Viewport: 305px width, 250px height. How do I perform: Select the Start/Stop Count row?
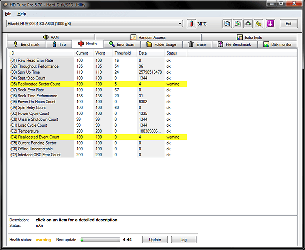[98, 78]
